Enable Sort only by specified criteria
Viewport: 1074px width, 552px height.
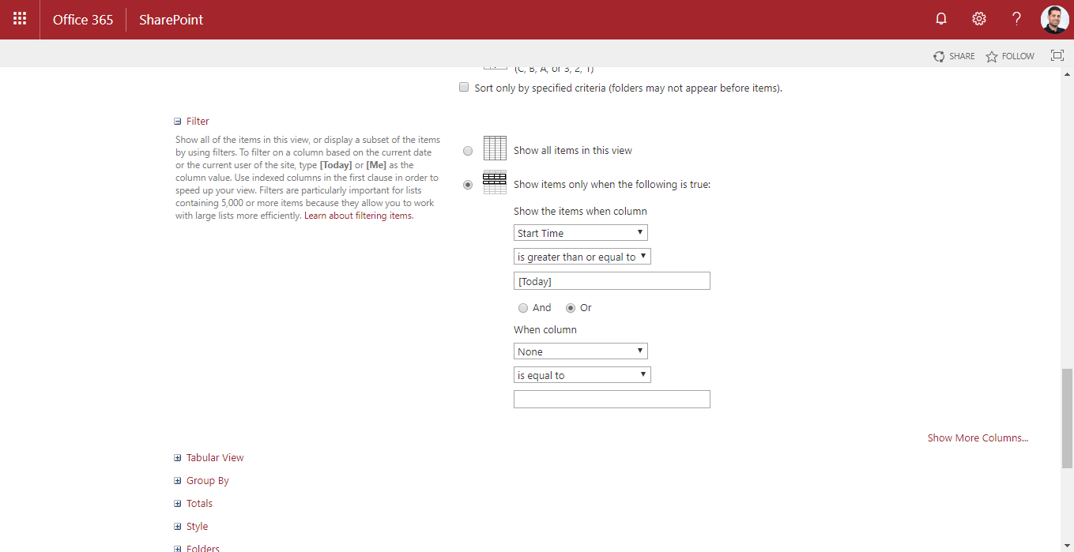click(464, 87)
